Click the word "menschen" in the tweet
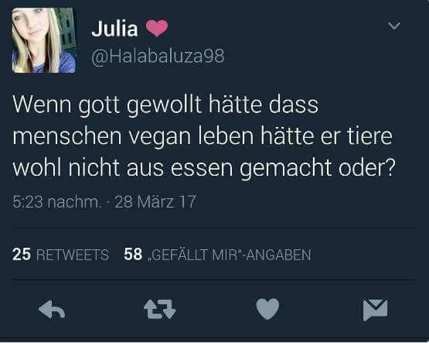 (x=67, y=136)
